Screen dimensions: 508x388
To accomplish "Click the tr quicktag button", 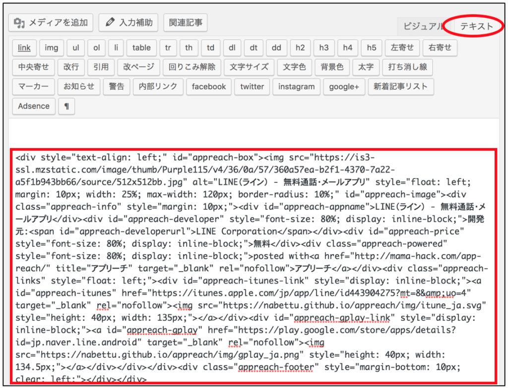I will [x=168, y=48].
